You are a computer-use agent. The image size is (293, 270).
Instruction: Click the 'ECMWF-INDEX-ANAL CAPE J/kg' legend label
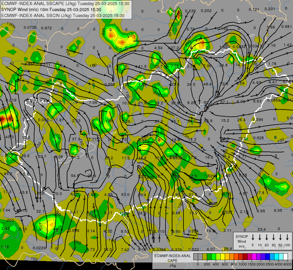(172, 261)
